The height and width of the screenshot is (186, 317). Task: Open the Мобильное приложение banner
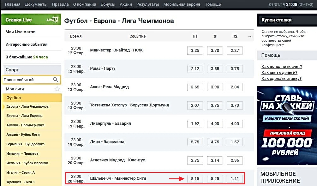tap(287, 177)
